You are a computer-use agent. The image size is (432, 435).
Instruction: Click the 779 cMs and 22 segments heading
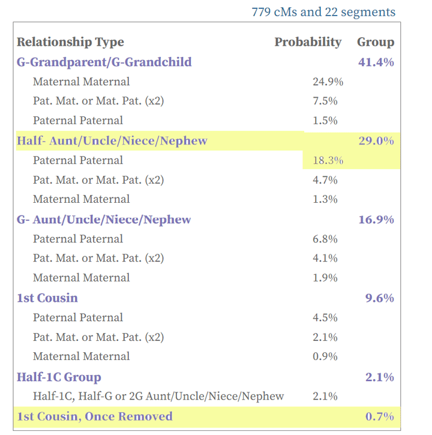pyautogui.click(x=323, y=12)
